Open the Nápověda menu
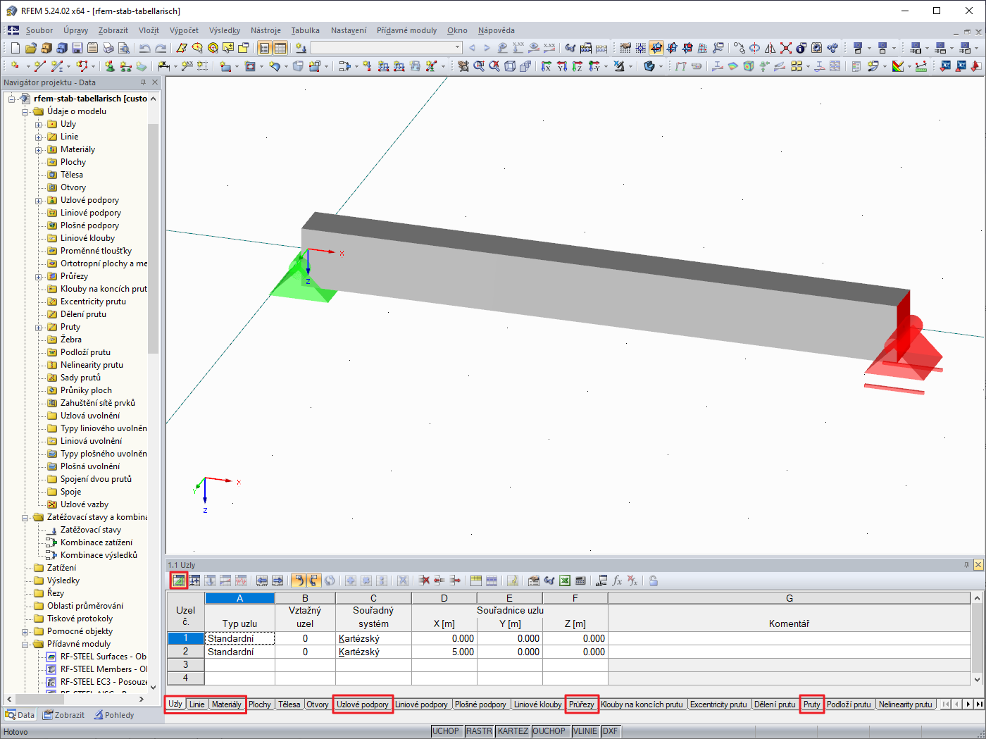The height and width of the screenshot is (739, 986). point(496,30)
